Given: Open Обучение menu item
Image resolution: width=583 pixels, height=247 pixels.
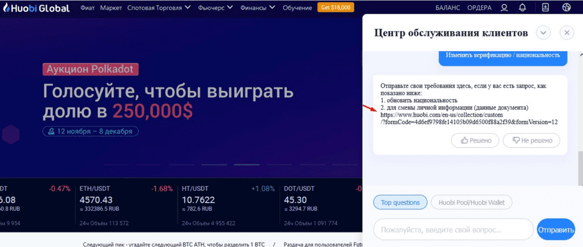Looking at the screenshot, I should [x=297, y=7].
